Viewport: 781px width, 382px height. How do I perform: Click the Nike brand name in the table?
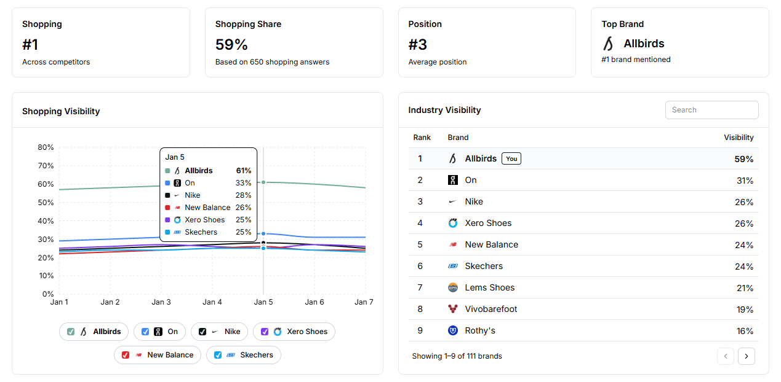(x=474, y=201)
